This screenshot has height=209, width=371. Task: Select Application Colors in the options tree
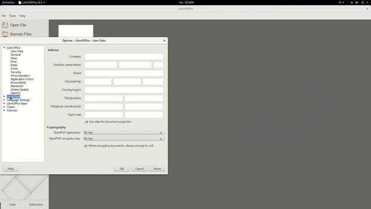coord(22,79)
